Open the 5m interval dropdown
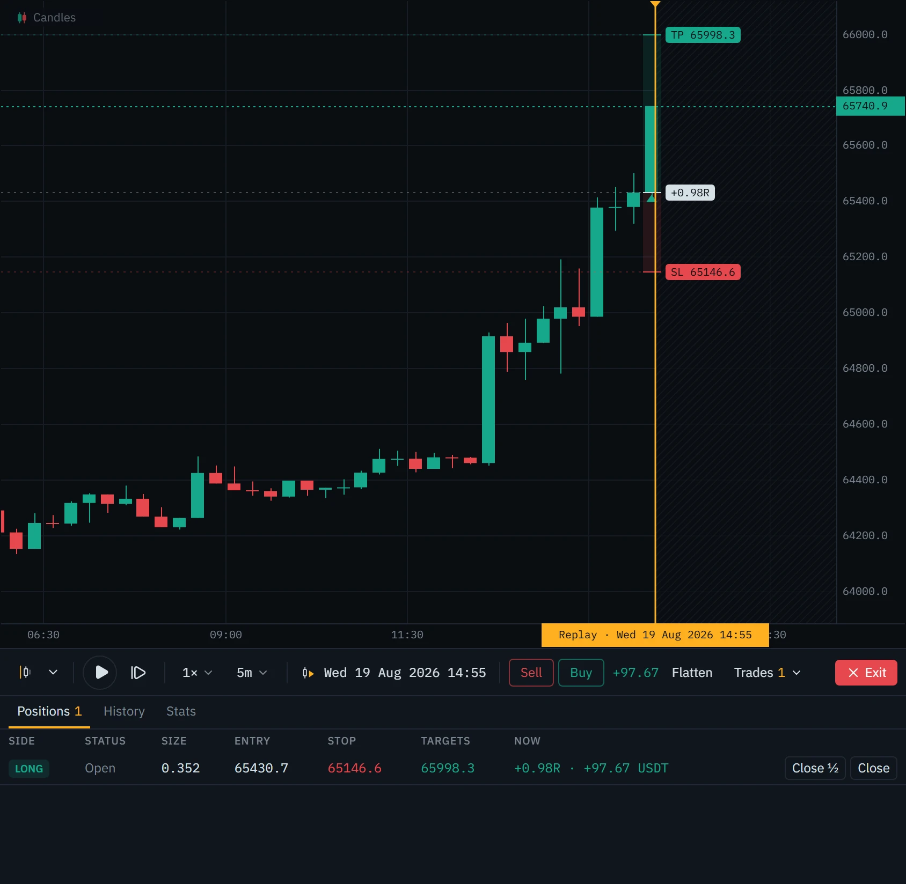 (252, 673)
